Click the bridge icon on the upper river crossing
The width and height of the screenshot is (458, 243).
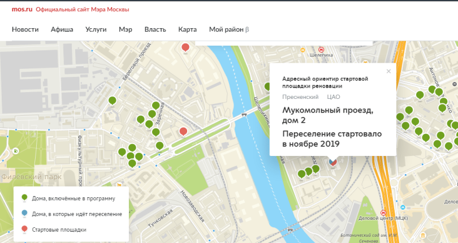[x=244, y=115]
